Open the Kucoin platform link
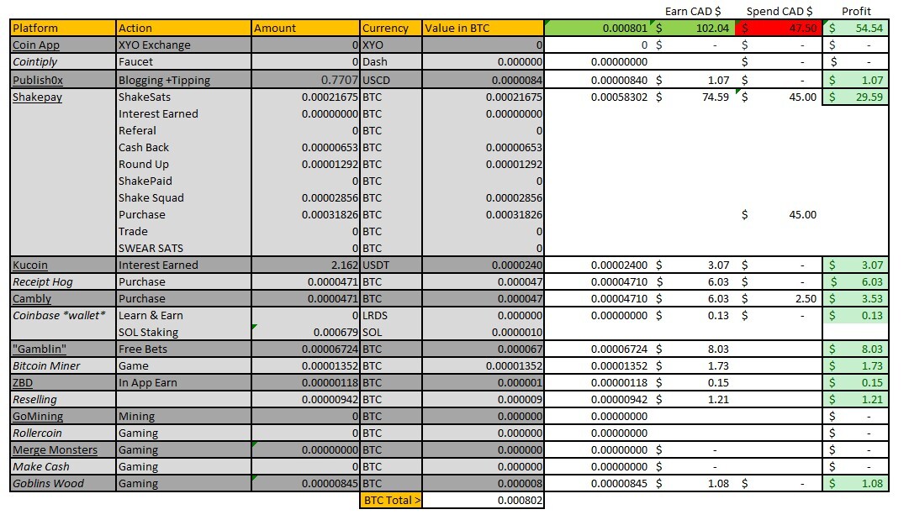The height and width of the screenshot is (520, 909). tap(30, 265)
